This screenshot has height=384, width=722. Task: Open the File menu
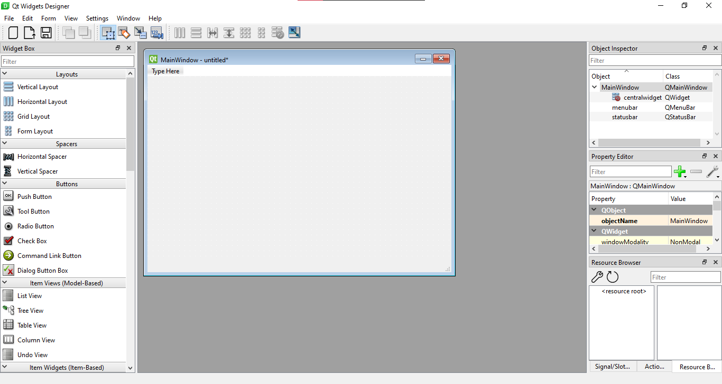point(9,18)
